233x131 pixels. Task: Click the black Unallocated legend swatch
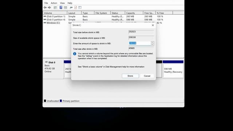click(45, 101)
